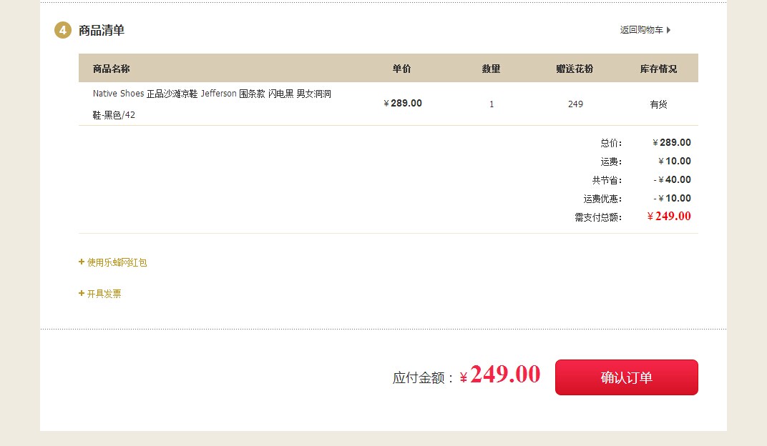Click the 商品名称 column header
This screenshot has height=446, width=767.
[111, 69]
